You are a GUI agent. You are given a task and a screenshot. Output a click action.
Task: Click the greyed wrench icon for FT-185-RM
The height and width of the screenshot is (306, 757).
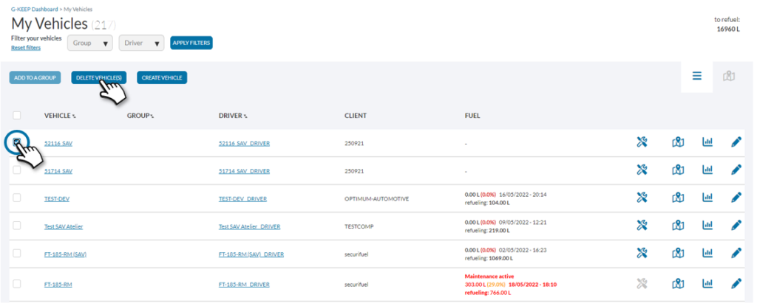pos(642,283)
